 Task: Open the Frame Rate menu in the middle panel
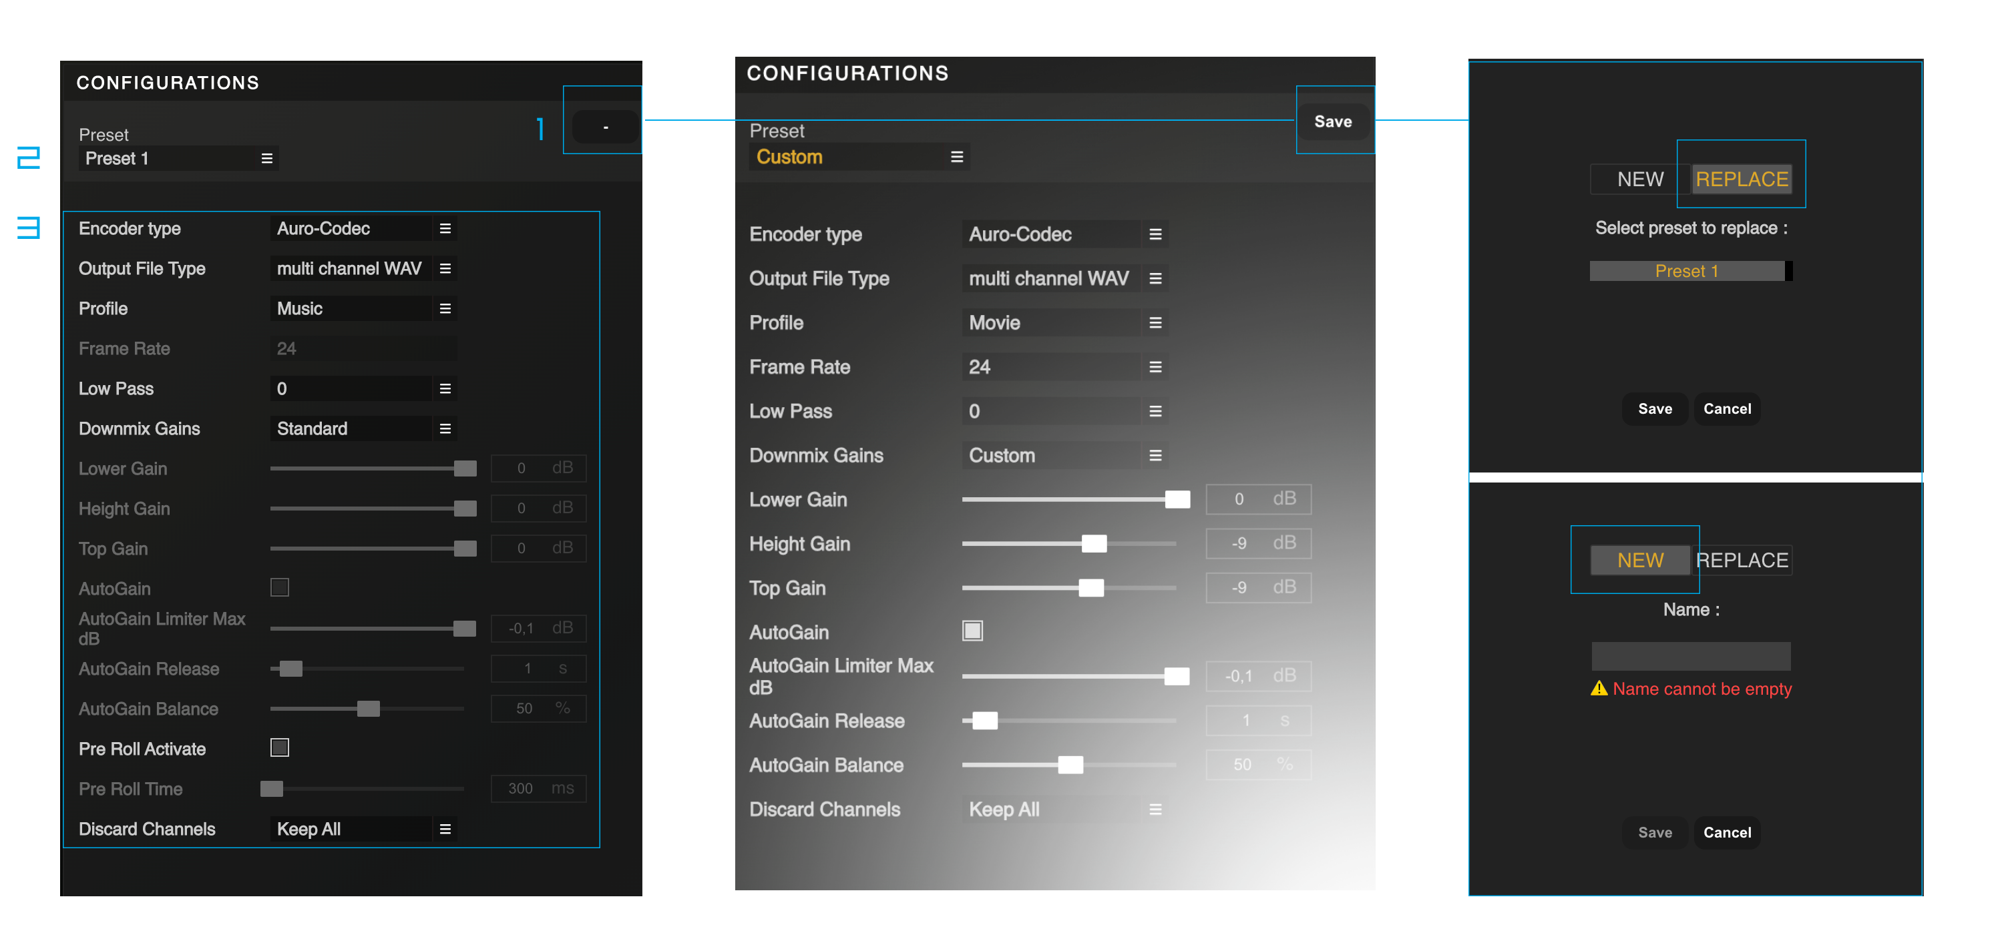tap(1155, 366)
